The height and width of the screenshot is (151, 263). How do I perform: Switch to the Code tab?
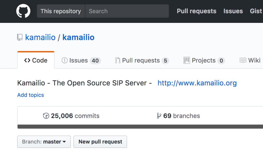[x=36, y=60]
